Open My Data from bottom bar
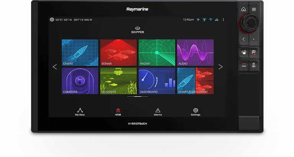 (80, 112)
